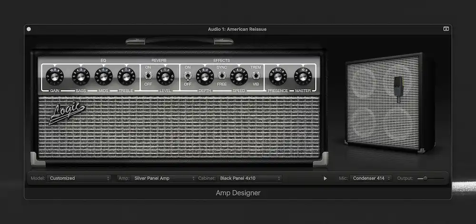Click the Reverb Level knob

pyautogui.click(x=165, y=77)
